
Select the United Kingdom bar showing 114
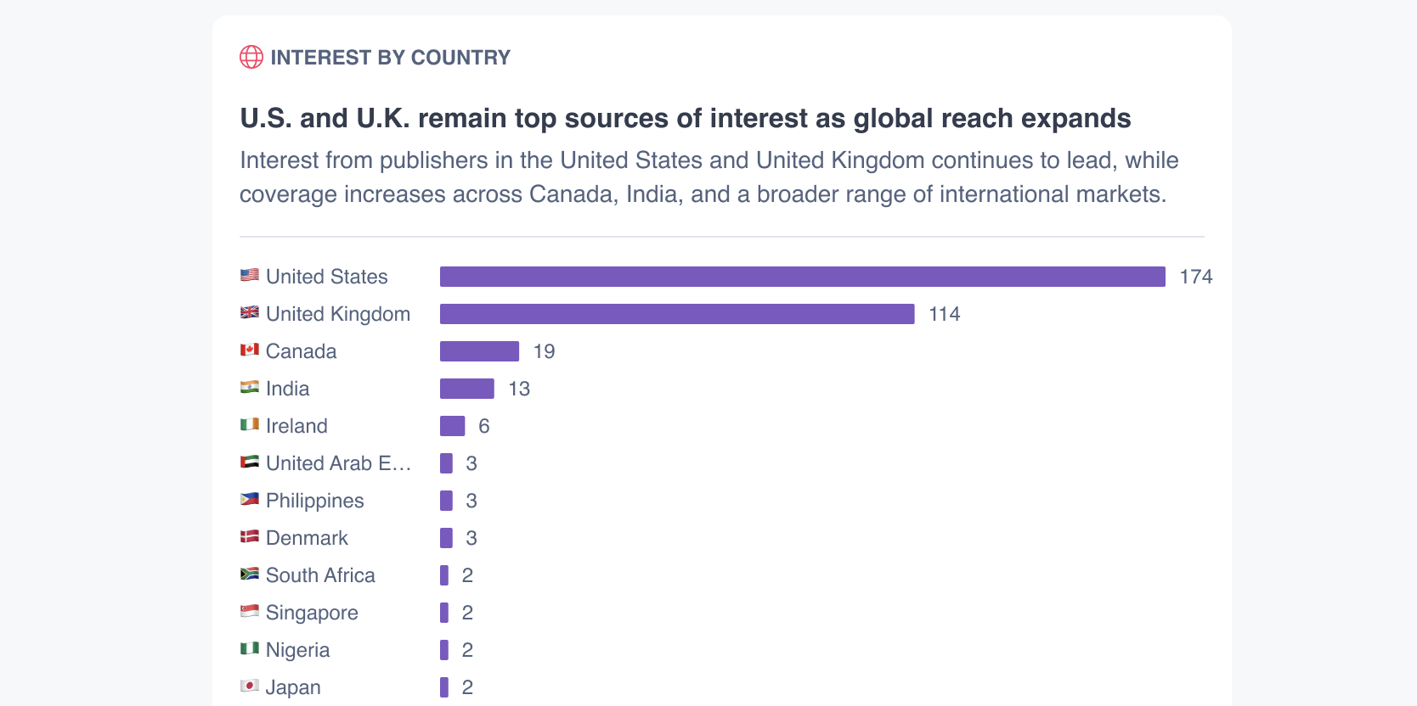tap(677, 314)
